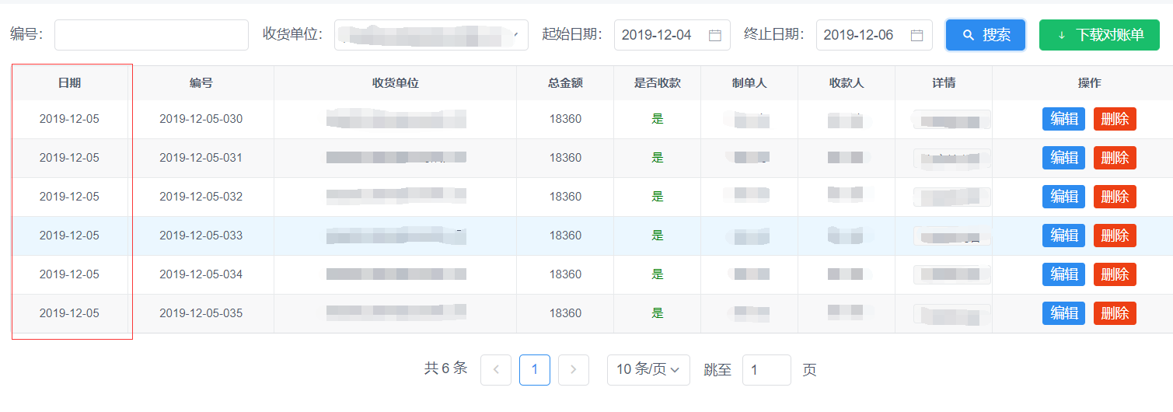Click the 总金额 column header
Image resolution: width=1173 pixels, height=412 pixels.
click(565, 83)
